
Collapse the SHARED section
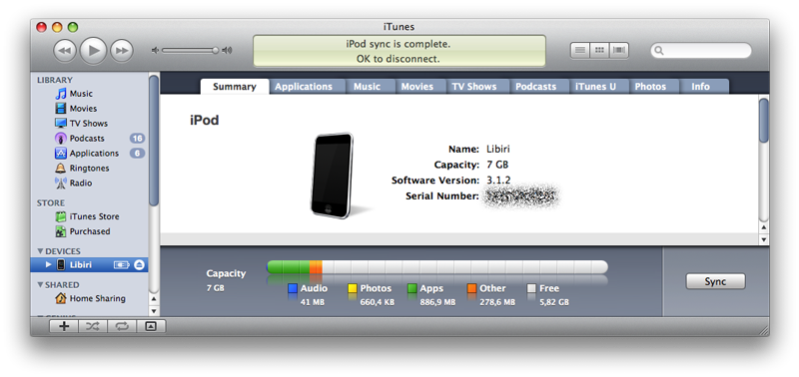[x=40, y=285]
